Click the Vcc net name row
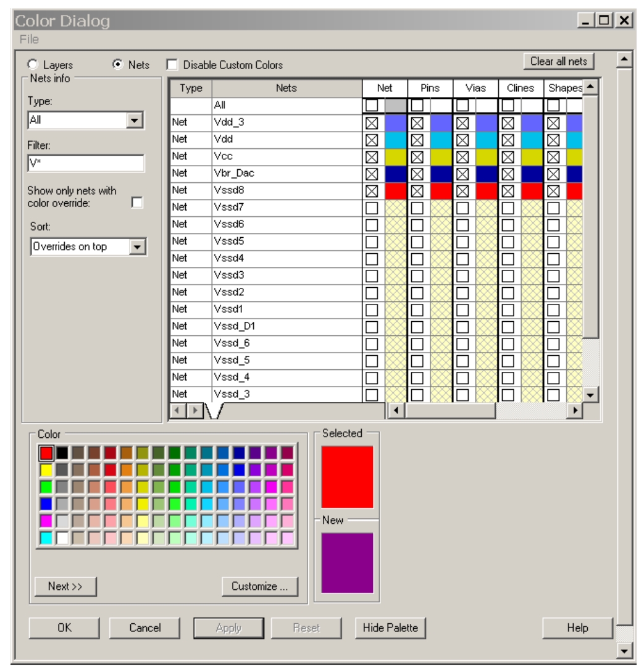644x672 pixels. pos(286,157)
